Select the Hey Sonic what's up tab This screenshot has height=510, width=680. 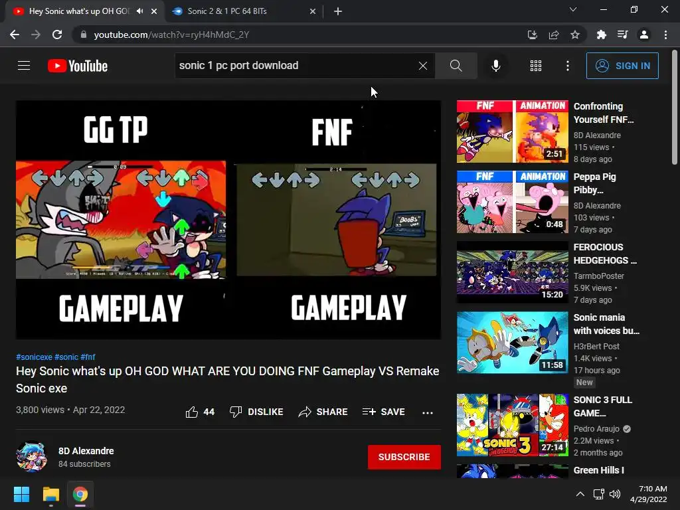(x=80, y=11)
